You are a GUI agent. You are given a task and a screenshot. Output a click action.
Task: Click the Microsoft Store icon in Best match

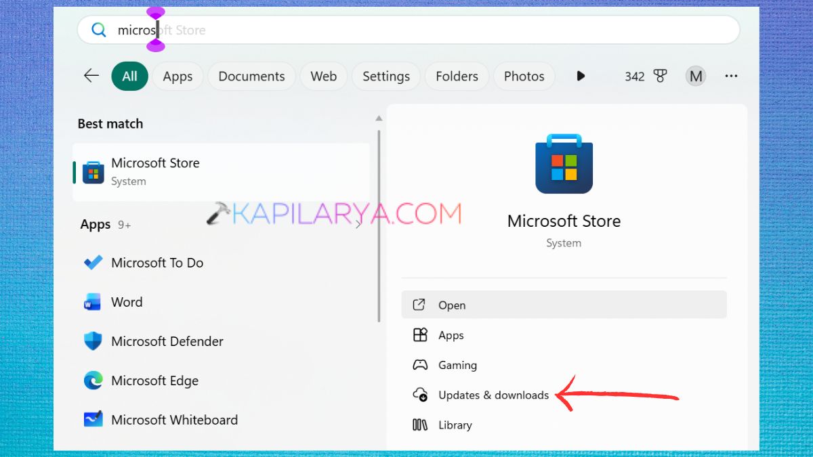tap(93, 172)
